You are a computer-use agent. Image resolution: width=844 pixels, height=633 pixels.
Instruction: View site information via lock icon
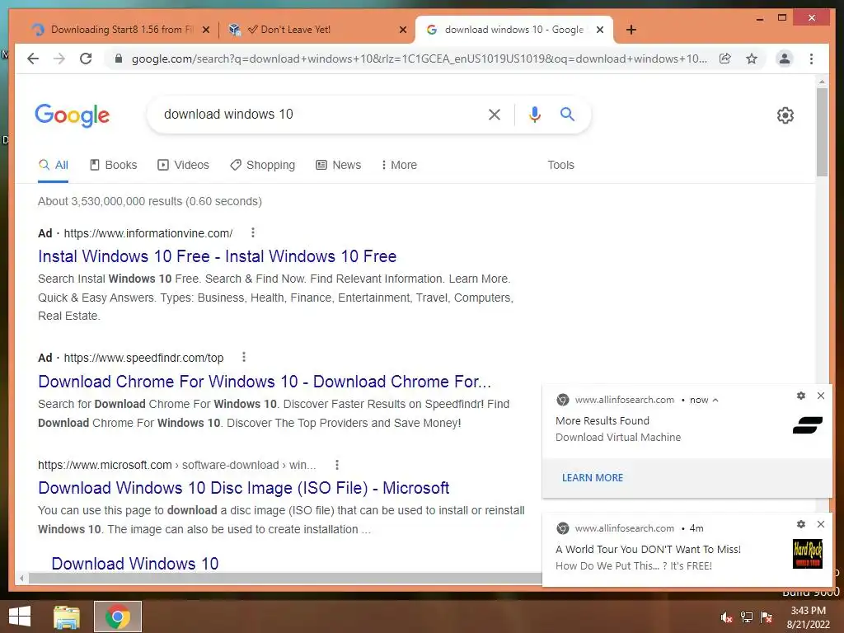point(119,59)
